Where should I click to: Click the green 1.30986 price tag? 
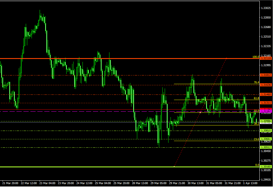266,121
